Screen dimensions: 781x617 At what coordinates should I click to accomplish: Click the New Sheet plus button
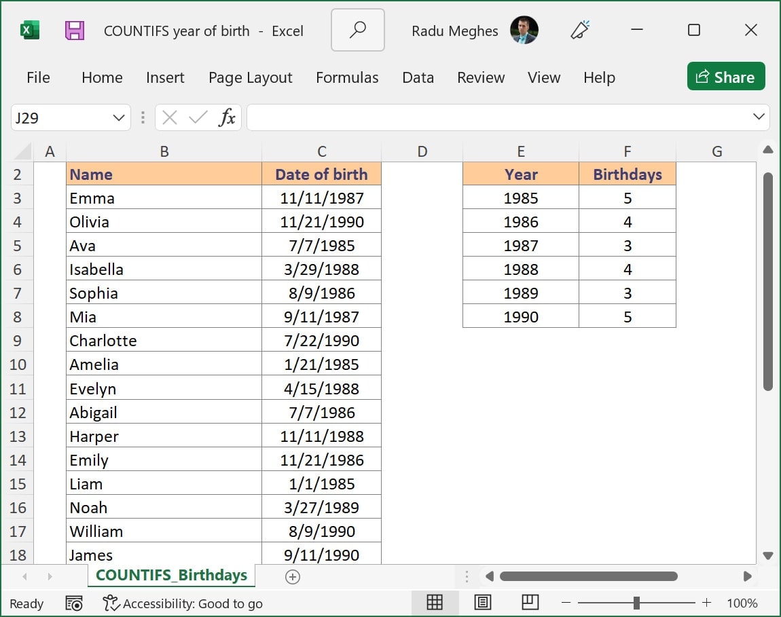[293, 576]
